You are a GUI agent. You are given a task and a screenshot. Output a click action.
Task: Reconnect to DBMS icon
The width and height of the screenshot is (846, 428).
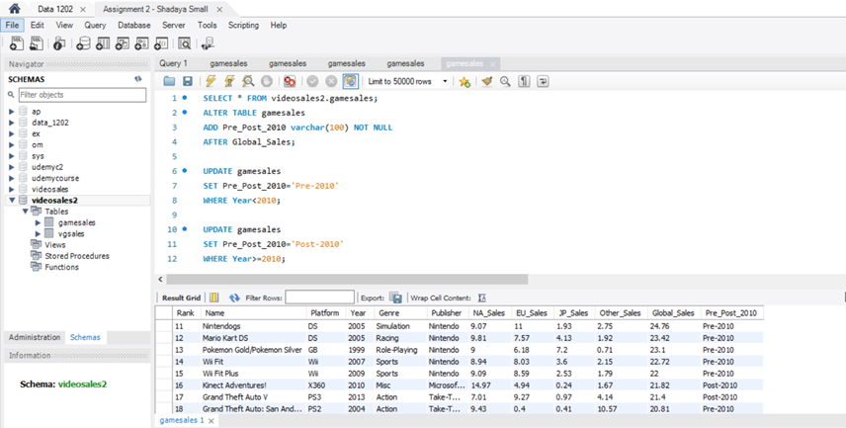(x=208, y=43)
